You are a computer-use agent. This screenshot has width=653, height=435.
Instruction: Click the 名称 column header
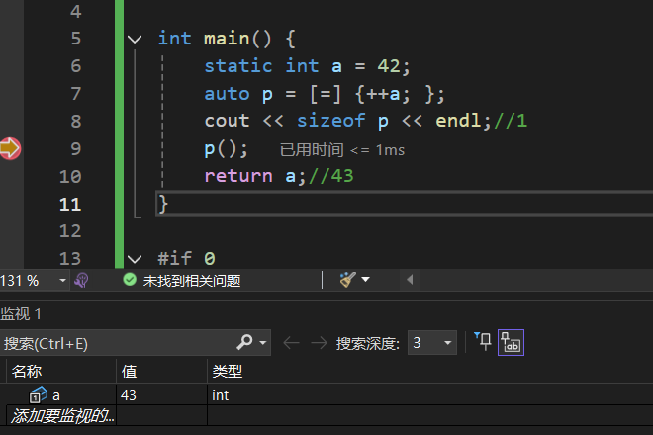point(28,372)
